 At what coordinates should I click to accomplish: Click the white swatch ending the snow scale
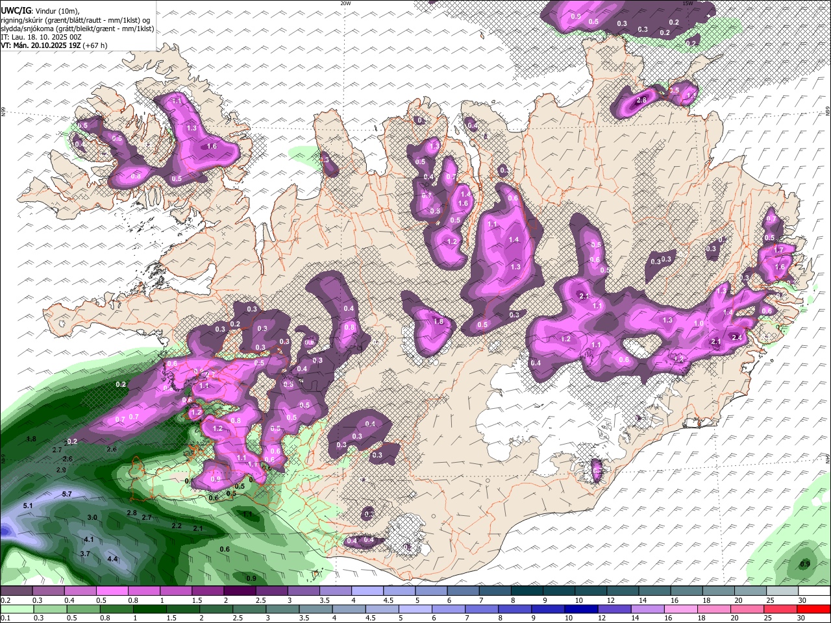813,591
